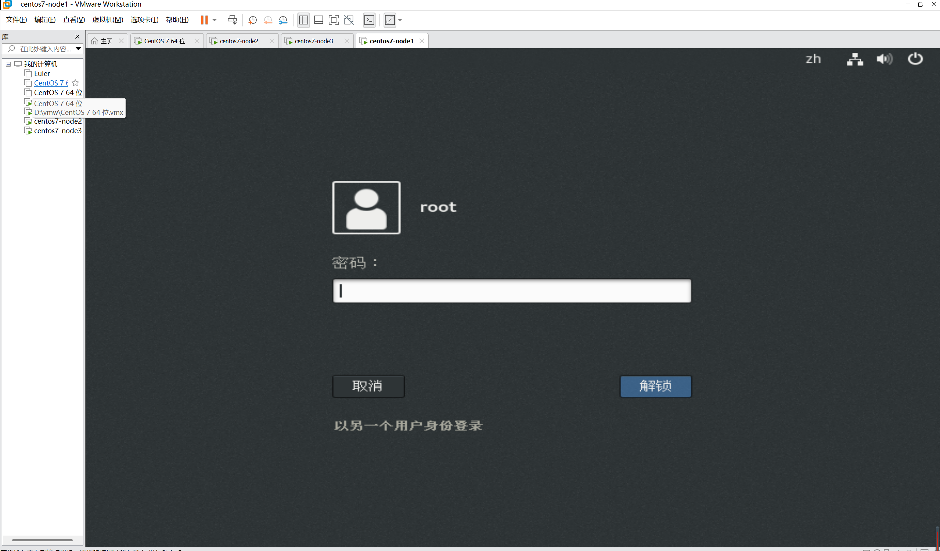This screenshot has width=940, height=551.
Task: Collapse the 我的计算机 tree node
Action: pos(8,64)
